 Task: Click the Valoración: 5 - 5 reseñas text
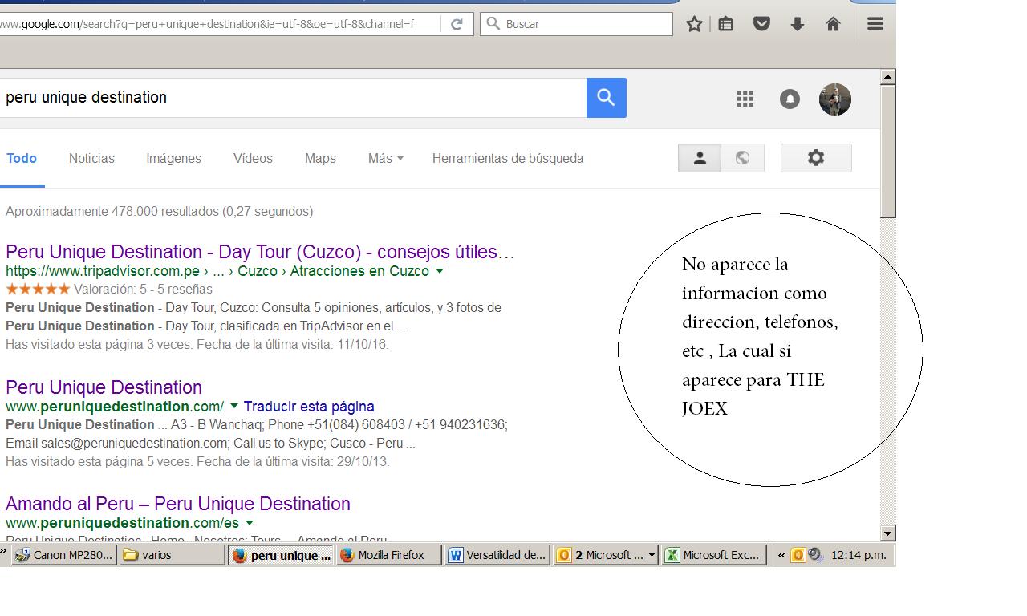143,290
